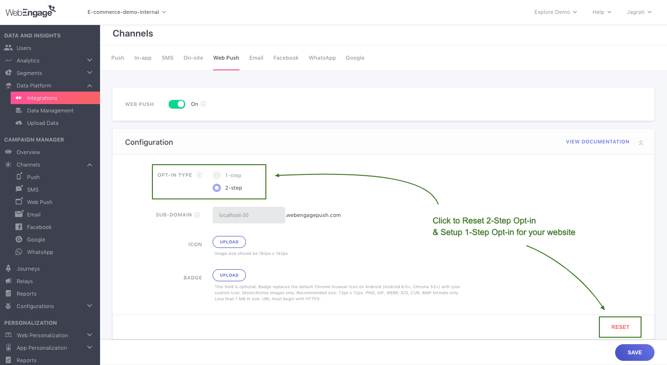667x365 pixels.
Task: Collapse the Data Platform sidebar section
Action: [x=89, y=86]
